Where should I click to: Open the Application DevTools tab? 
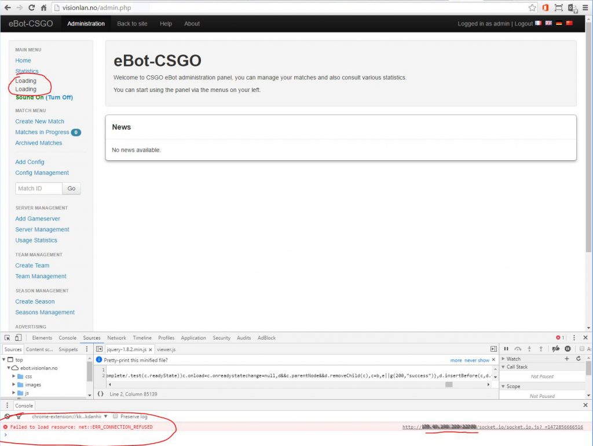[x=193, y=338]
